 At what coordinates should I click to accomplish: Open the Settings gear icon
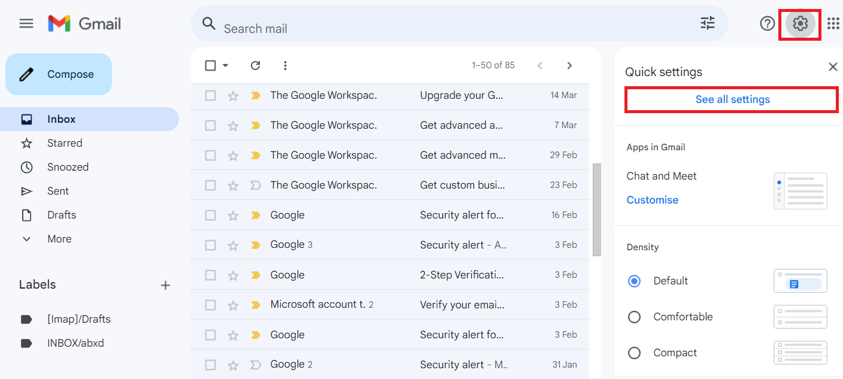[x=800, y=24]
